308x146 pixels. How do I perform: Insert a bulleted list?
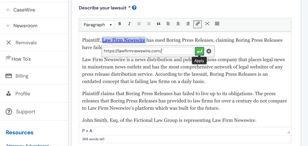click(x=139, y=24)
